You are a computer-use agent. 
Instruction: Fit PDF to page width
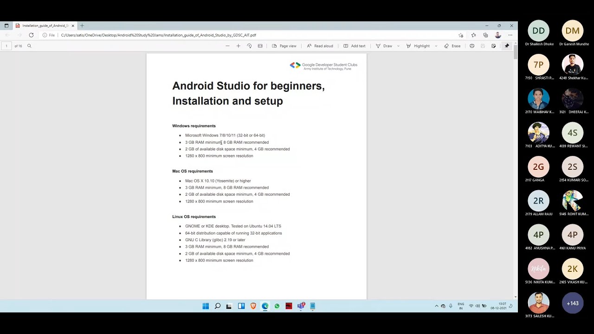[x=260, y=46]
